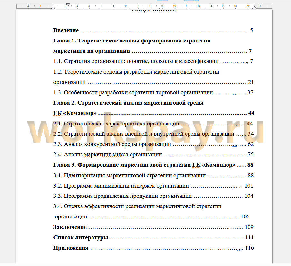
Task: Click page number "37"
Action: [250, 92]
